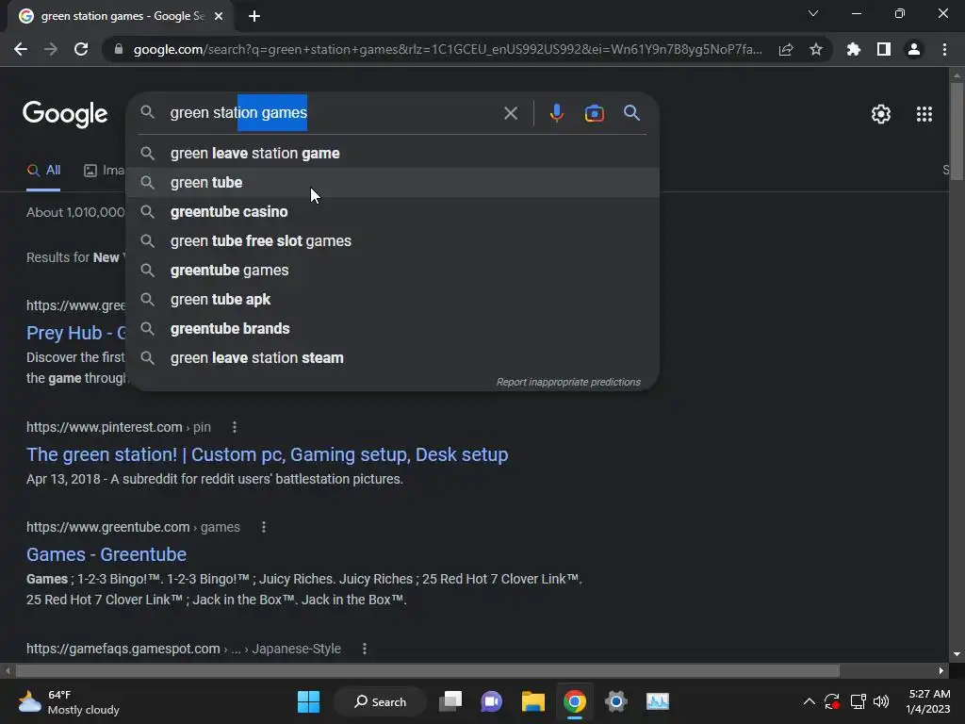The width and height of the screenshot is (965, 724).
Task: Choose greentube brands suggestion
Action: (x=393, y=329)
